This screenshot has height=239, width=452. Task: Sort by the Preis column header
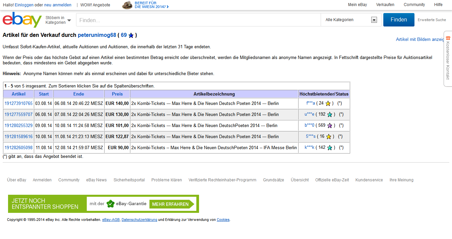pyautogui.click(x=117, y=94)
